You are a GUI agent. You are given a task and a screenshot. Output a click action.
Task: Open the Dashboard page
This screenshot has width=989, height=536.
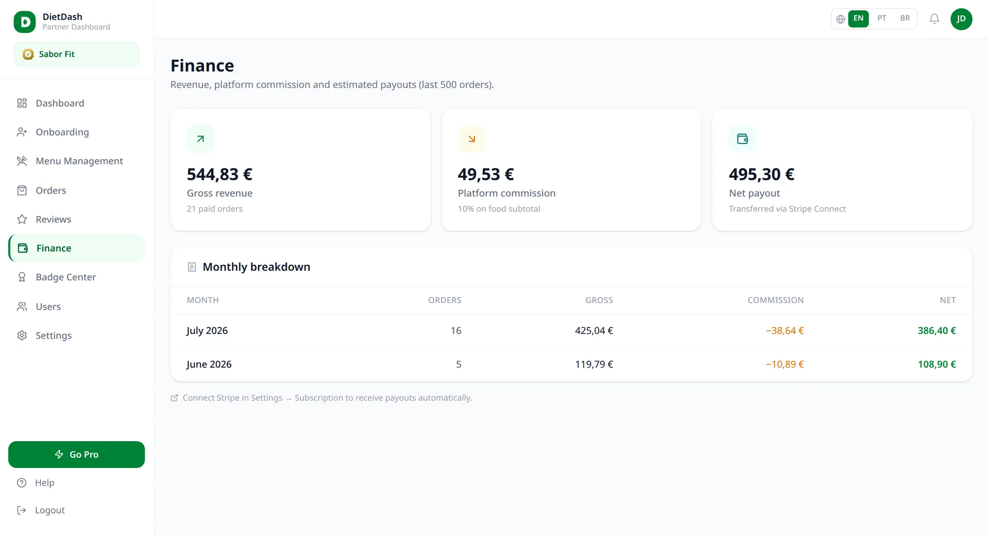coord(77,103)
